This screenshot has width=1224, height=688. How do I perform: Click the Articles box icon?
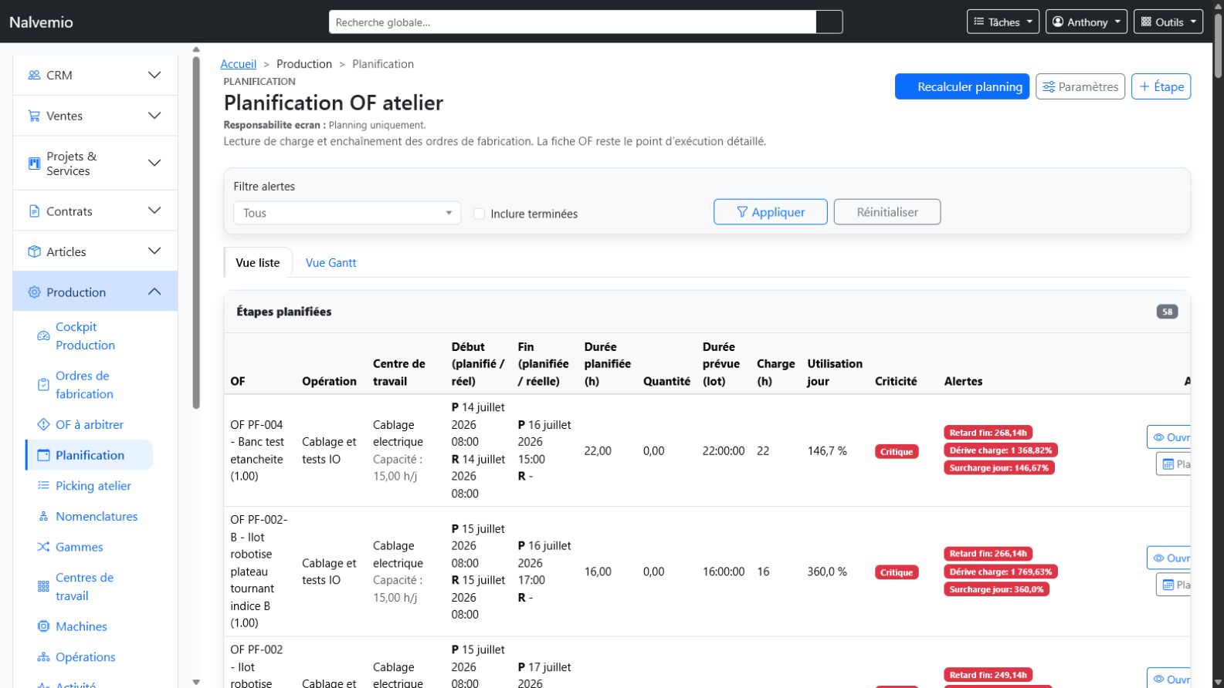click(34, 251)
